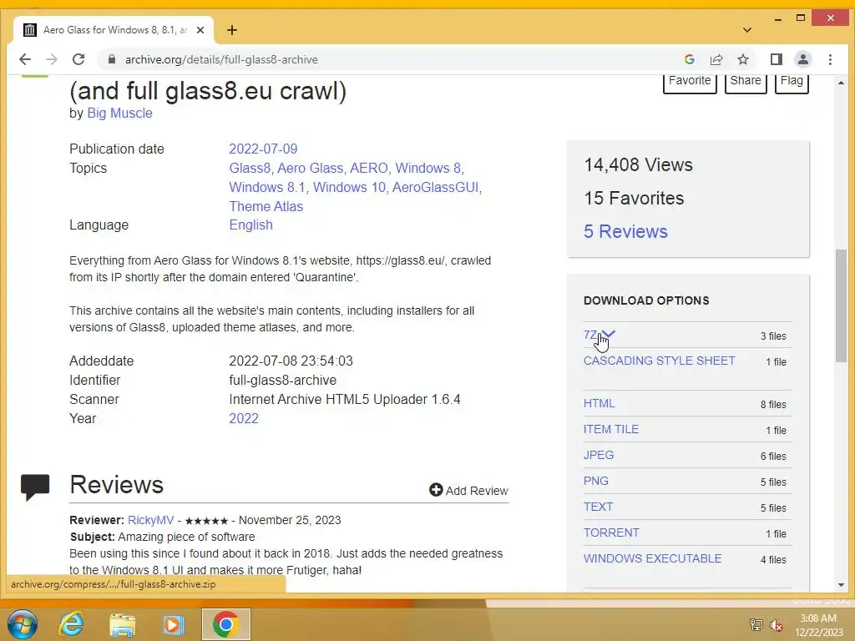Open CASCADING STYLE SHEET download
The height and width of the screenshot is (641, 855).
pos(660,361)
